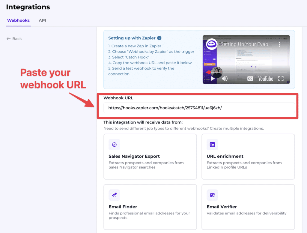The image size is (307, 233).
Task: Click the compass icon on Sales Navigator Export card
Action: [114, 145]
